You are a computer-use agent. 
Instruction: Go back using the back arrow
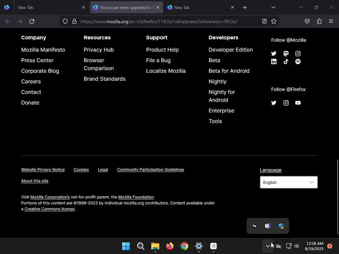(x=8, y=21)
